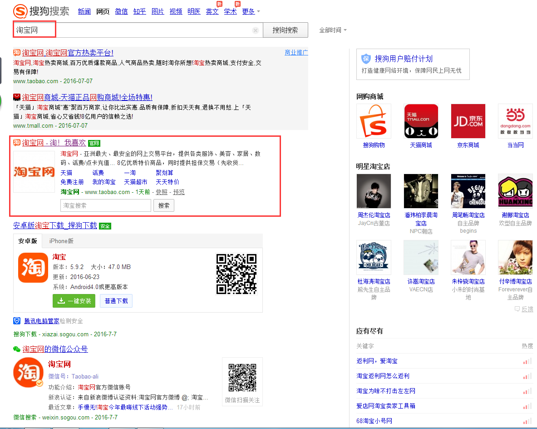537x429 pixels.
Task: Open the 聚划算 sublink
Action: 164,173
